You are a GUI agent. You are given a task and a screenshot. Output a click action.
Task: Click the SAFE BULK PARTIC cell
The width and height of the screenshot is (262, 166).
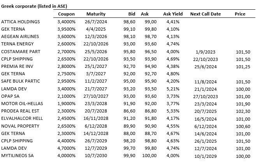tap(20, 81)
